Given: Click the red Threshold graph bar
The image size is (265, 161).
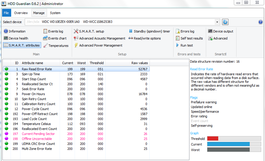Looking at the screenshot, I should 213,139.
